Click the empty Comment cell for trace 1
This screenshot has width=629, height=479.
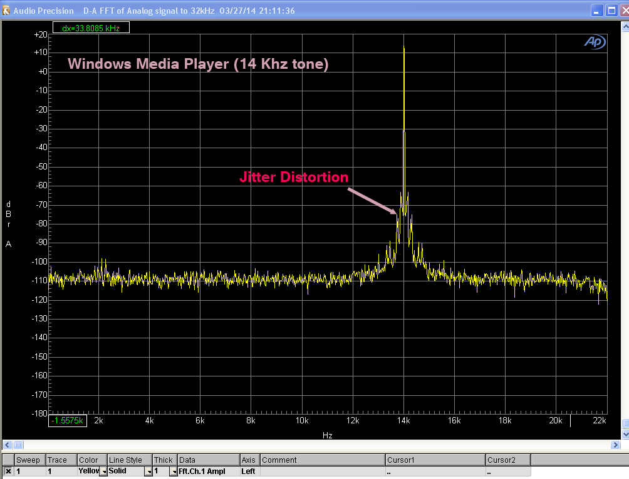tap(322, 471)
